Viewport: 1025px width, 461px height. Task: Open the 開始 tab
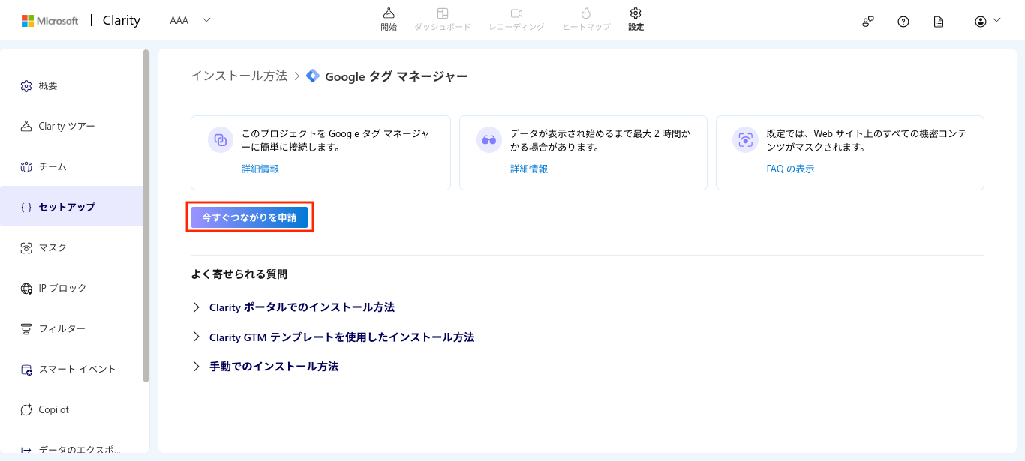pyautogui.click(x=389, y=19)
